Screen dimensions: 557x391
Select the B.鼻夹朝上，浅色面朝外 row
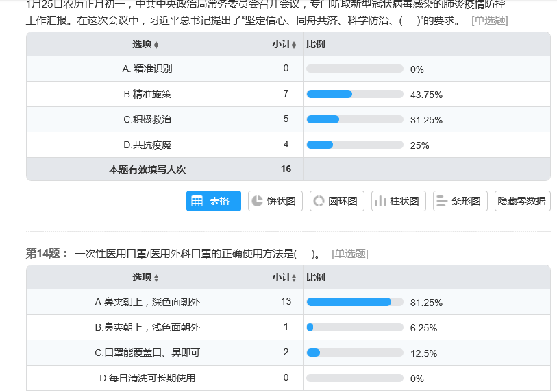[288, 327]
